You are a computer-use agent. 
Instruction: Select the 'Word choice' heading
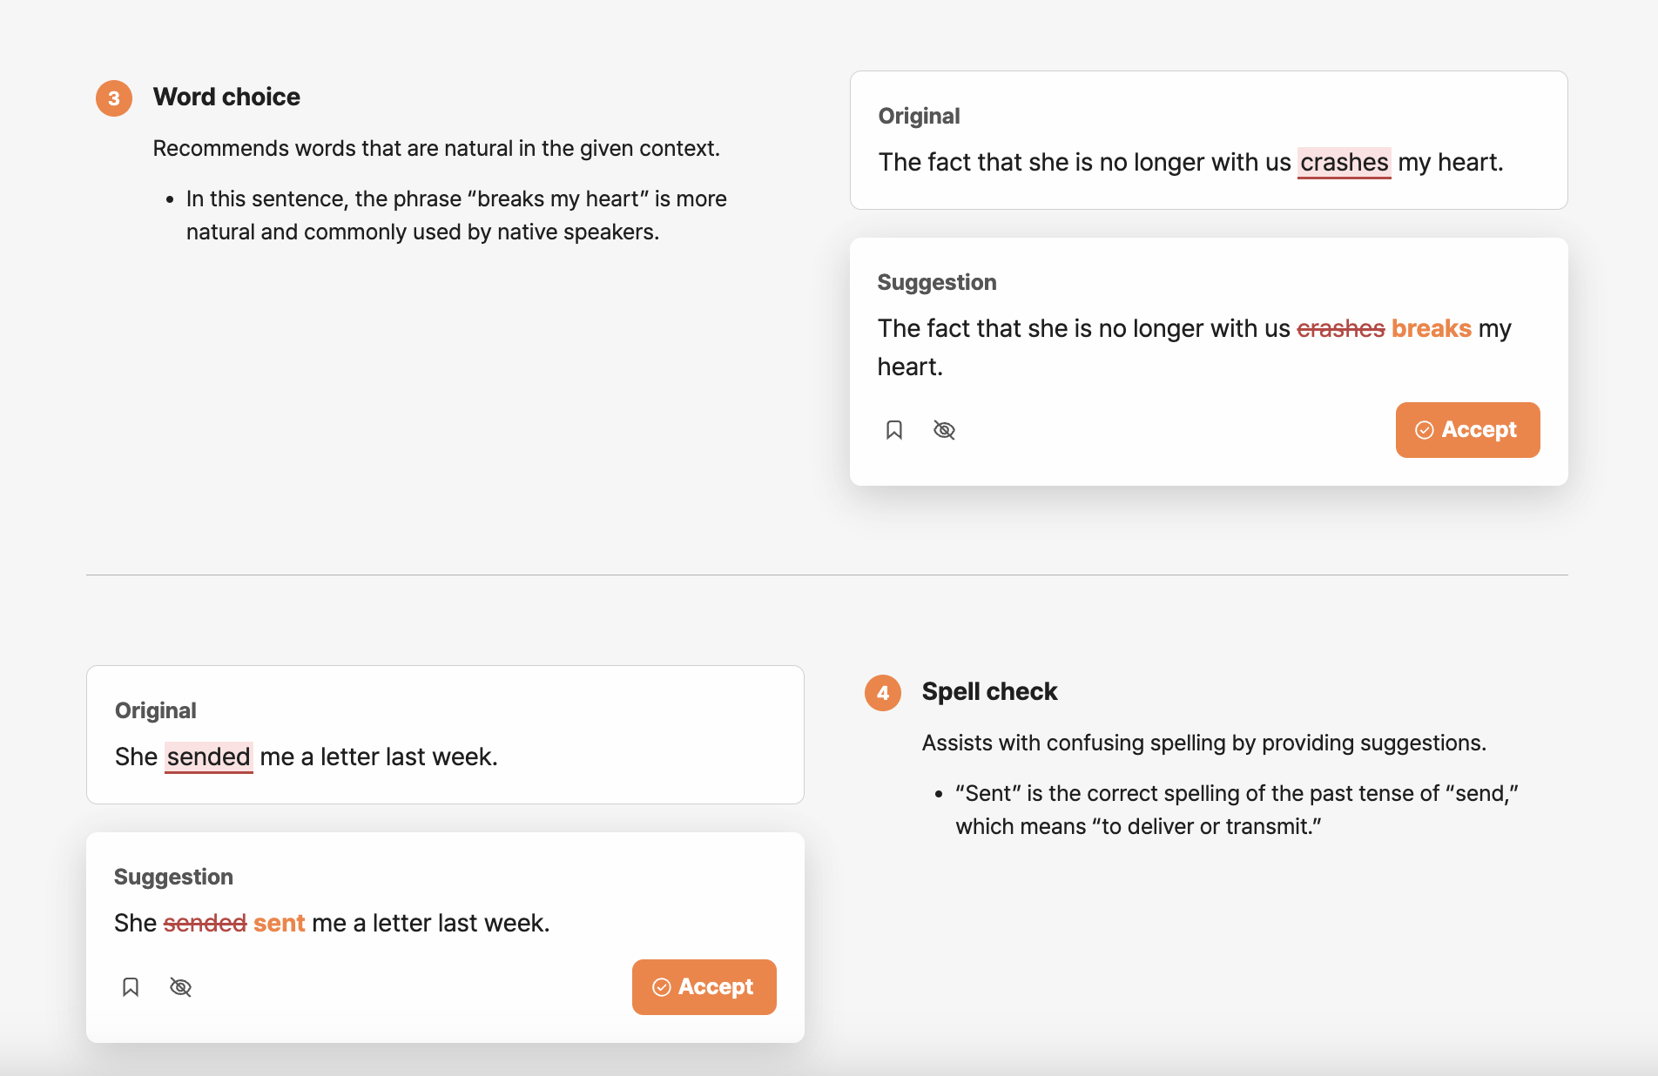pos(226,98)
